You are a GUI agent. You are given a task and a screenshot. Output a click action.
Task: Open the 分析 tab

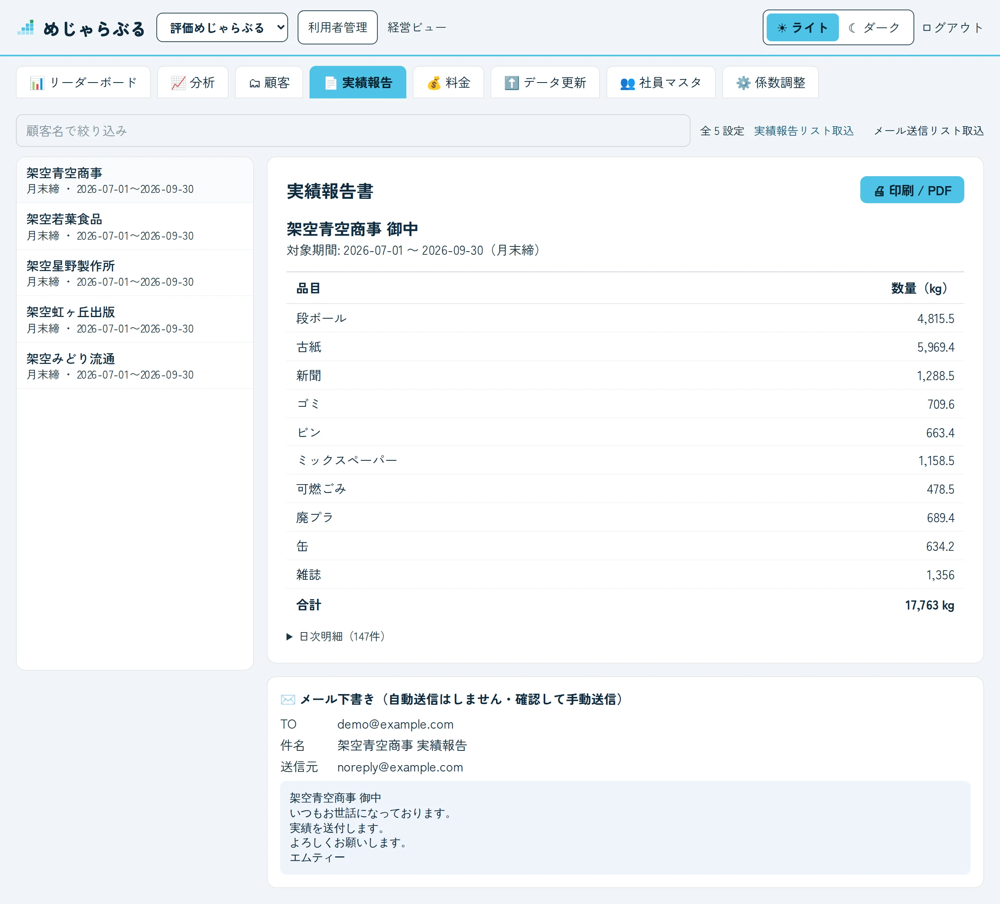pos(193,83)
